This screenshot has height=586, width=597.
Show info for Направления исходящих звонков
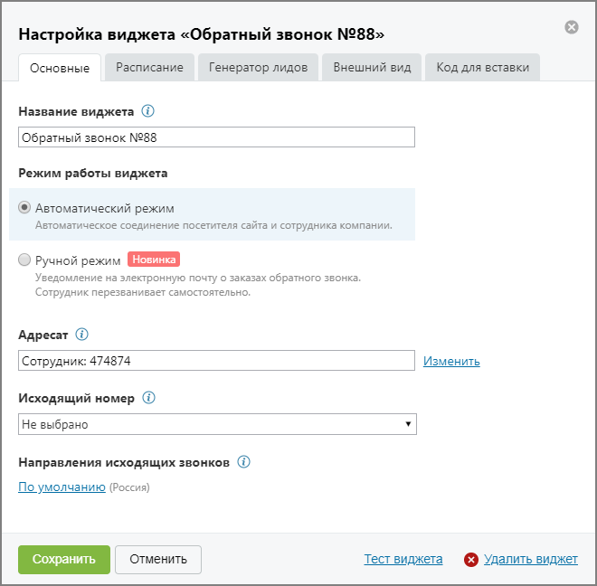(243, 462)
